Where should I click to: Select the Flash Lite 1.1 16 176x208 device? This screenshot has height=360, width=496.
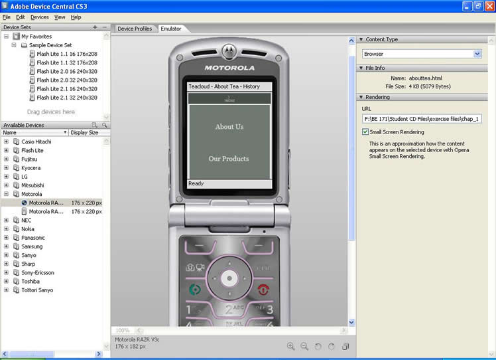(66, 54)
